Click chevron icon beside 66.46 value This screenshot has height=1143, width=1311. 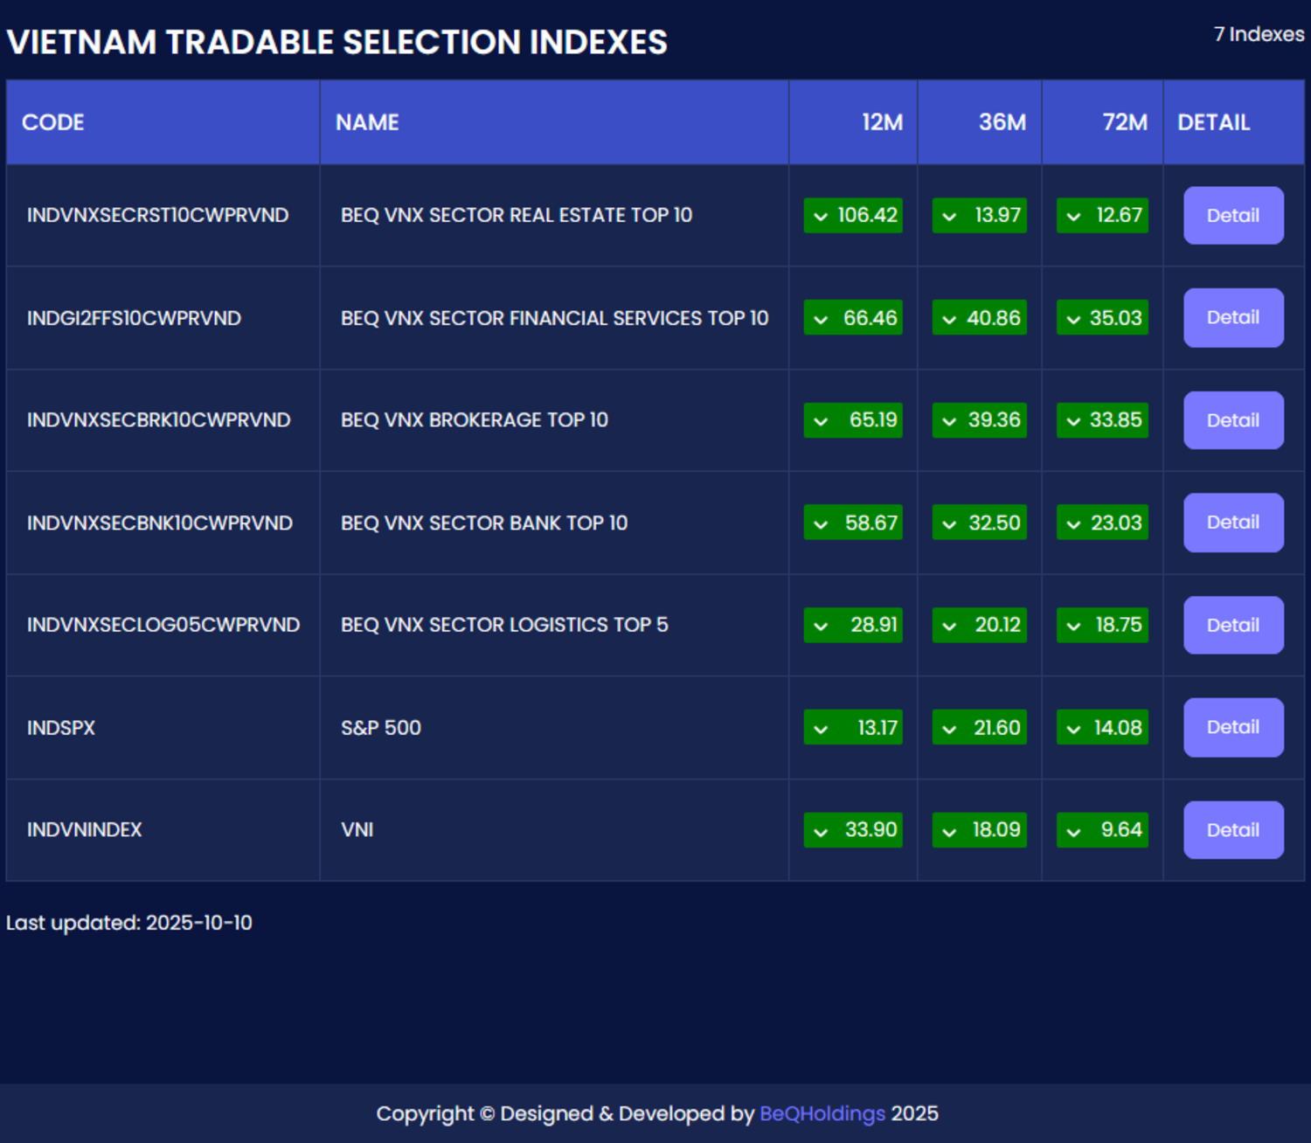(x=821, y=320)
